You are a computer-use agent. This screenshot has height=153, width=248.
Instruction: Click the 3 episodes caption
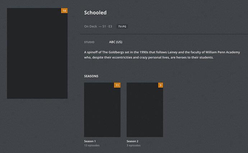click(133, 145)
